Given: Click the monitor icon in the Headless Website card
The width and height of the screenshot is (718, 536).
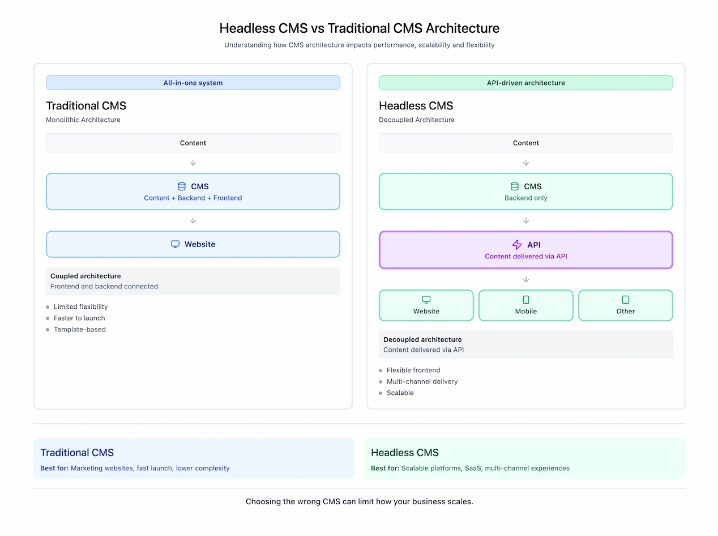Looking at the screenshot, I should coord(426,299).
